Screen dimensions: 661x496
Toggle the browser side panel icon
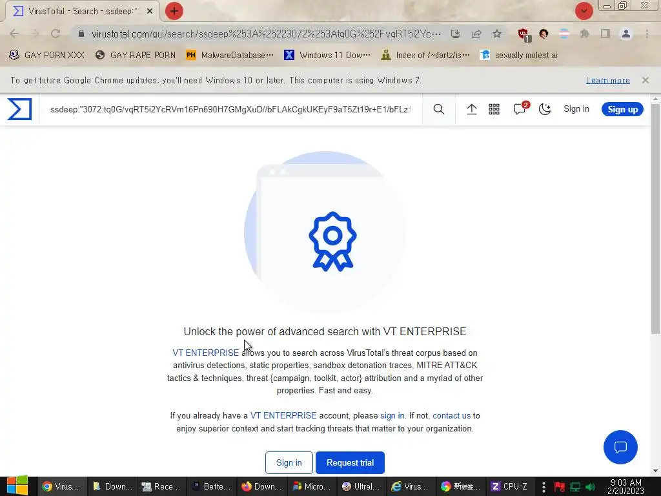(605, 34)
